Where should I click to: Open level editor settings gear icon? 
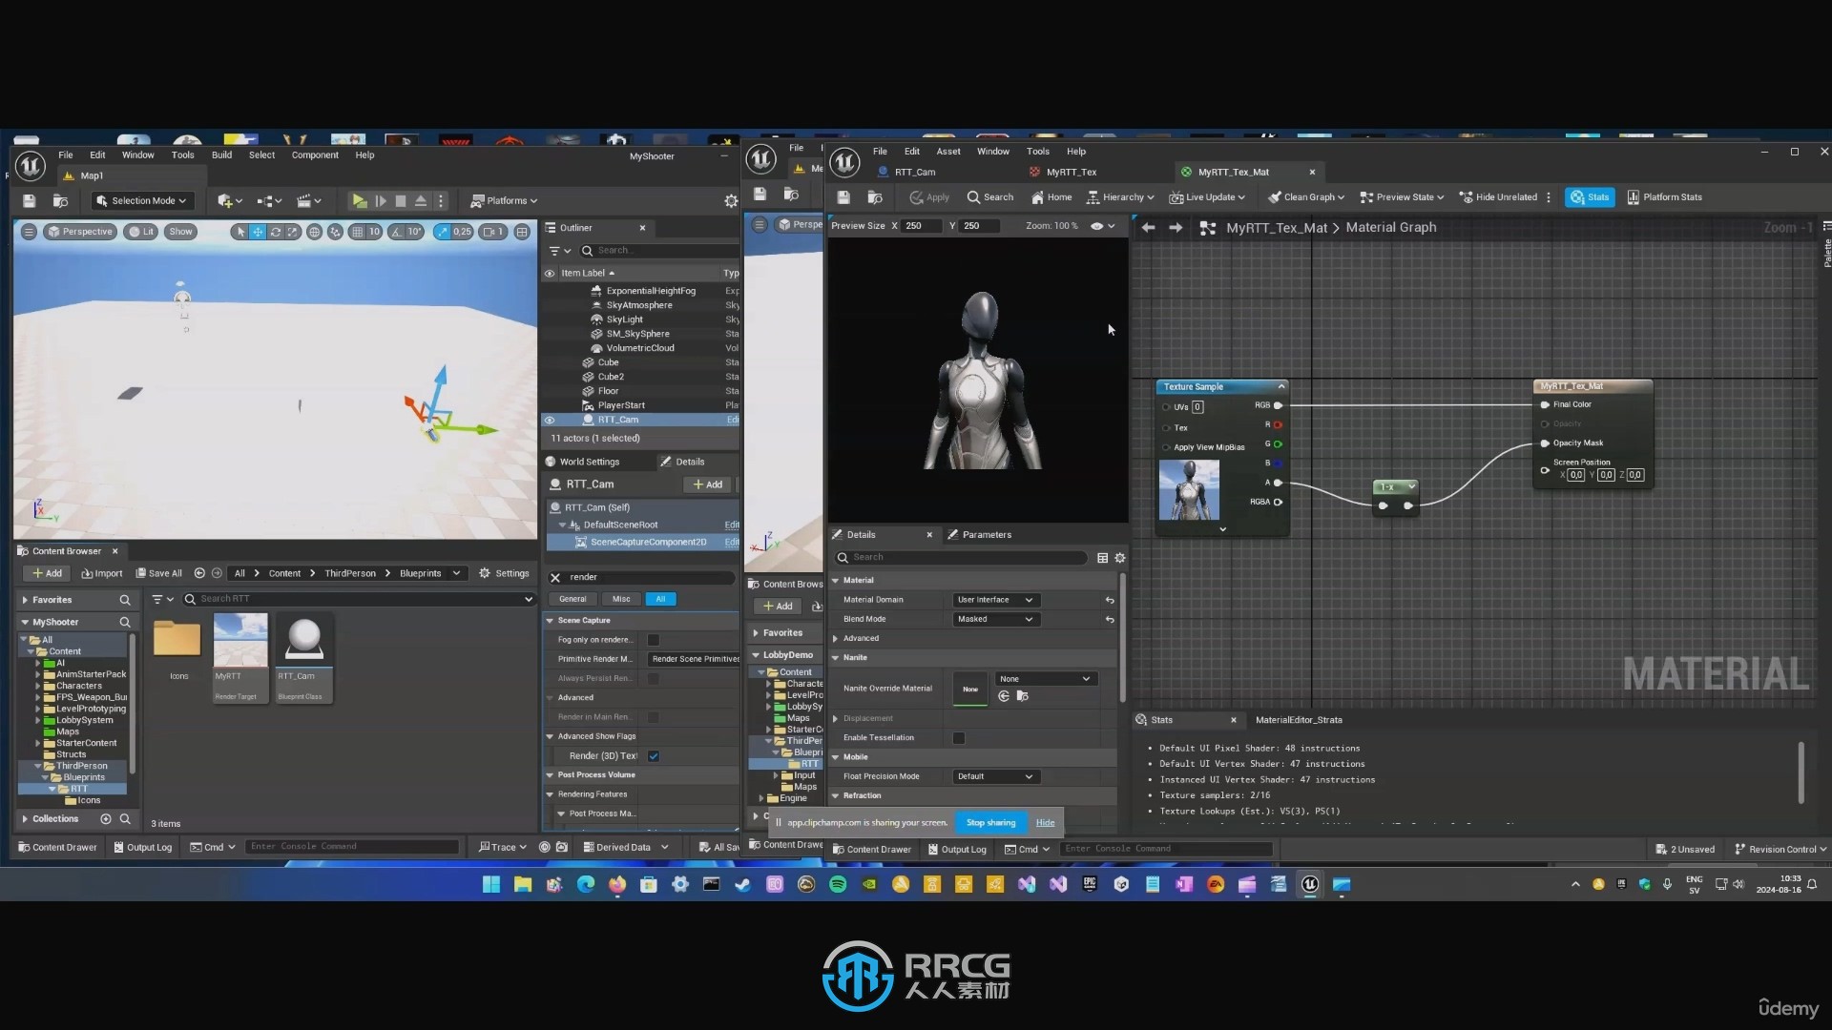coord(731,201)
